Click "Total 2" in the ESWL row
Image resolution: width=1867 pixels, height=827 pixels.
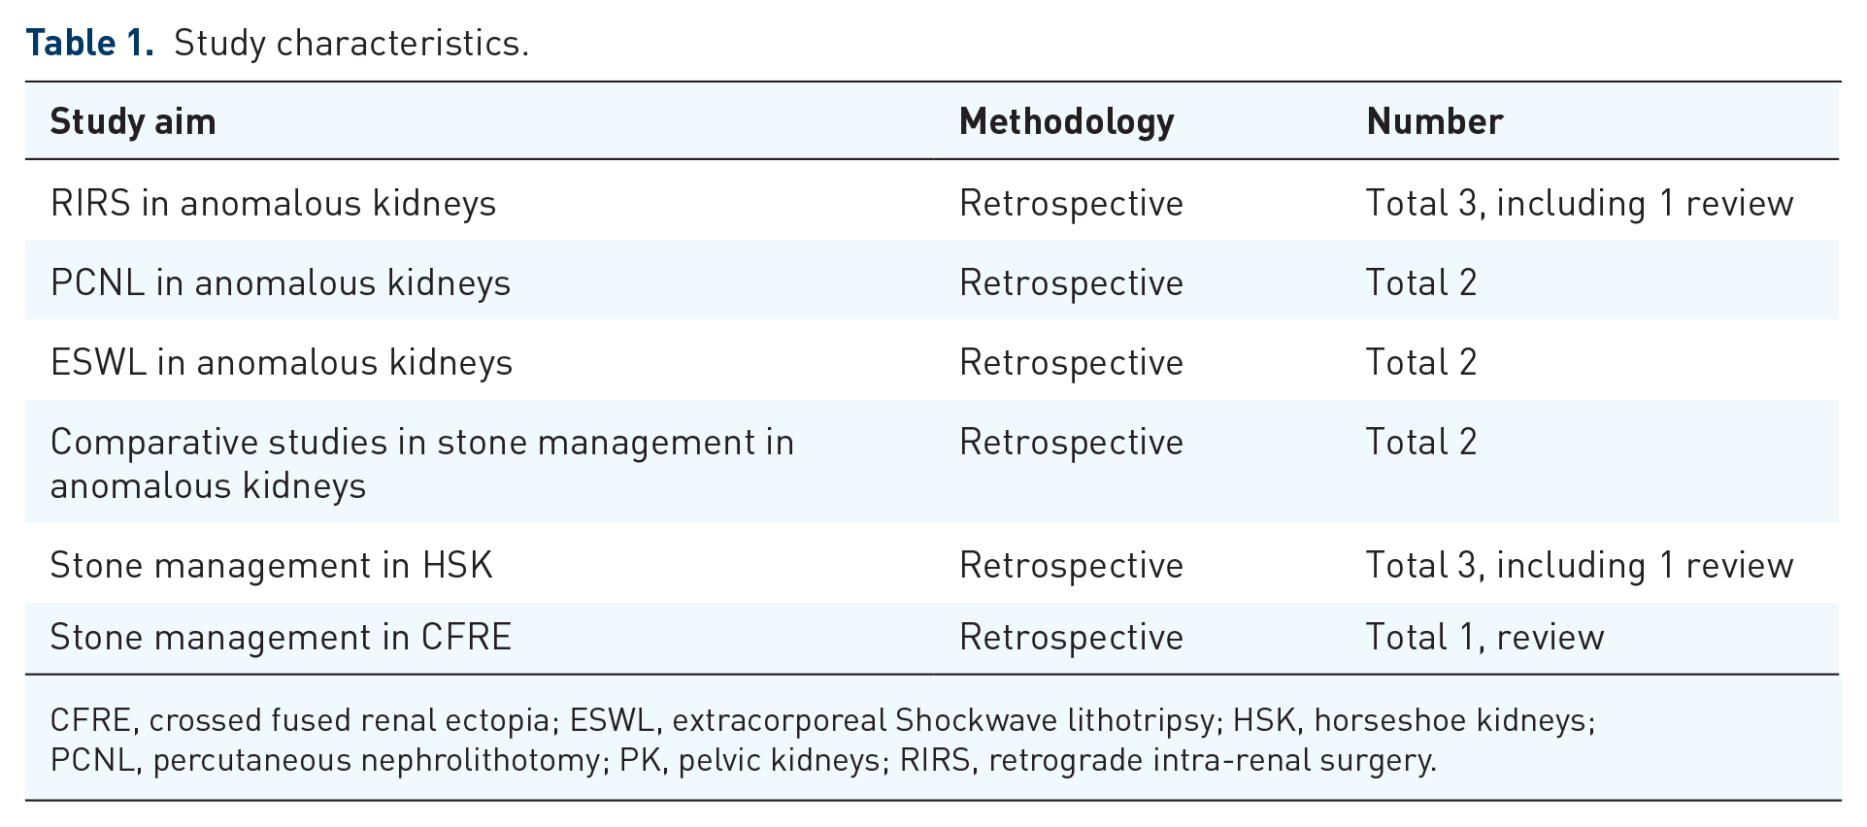1420,363
